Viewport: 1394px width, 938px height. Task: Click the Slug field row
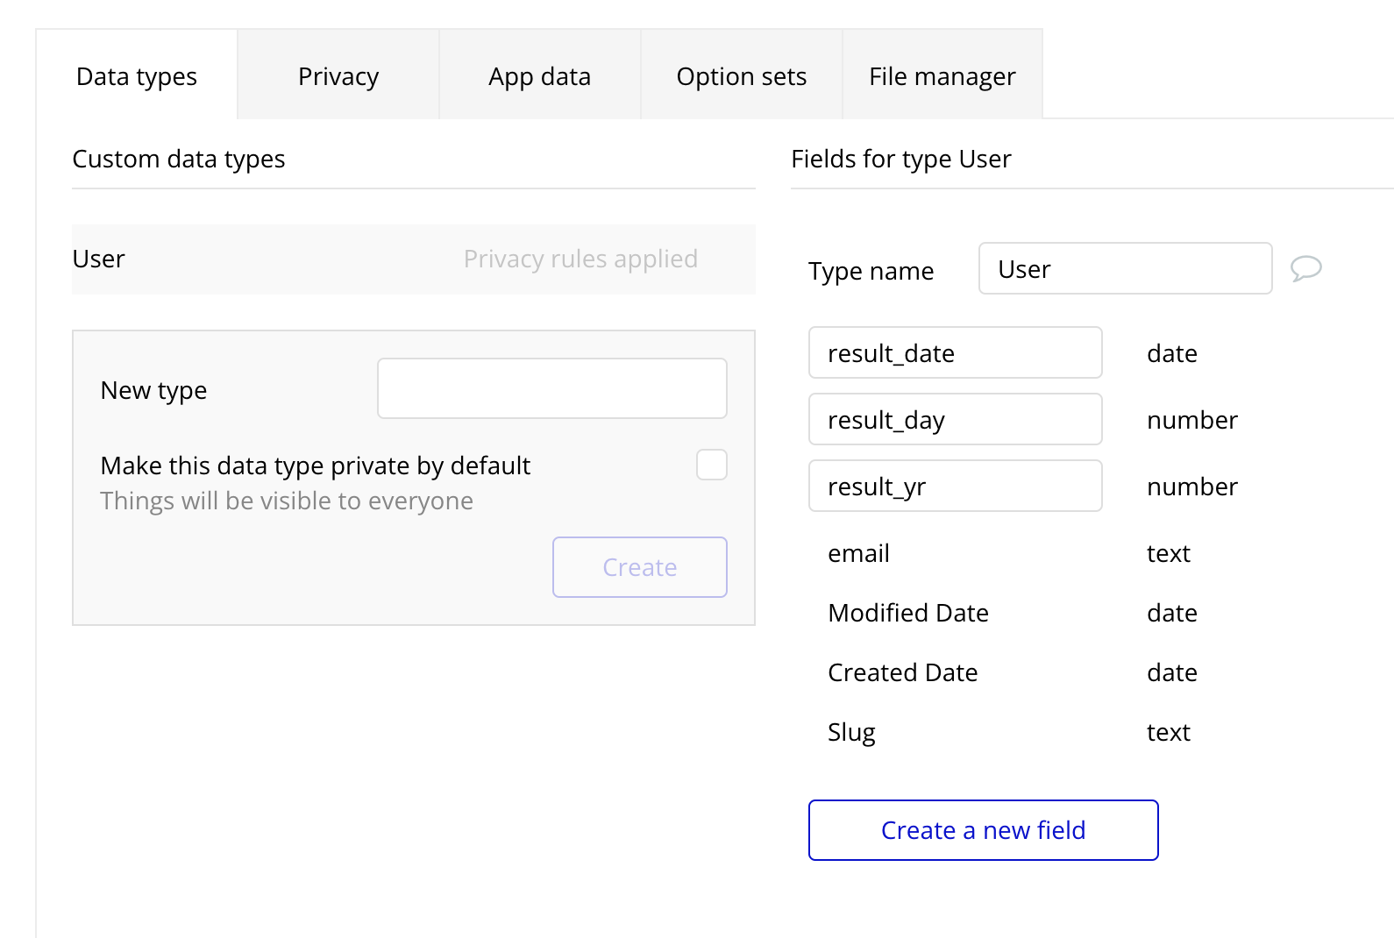[851, 732]
